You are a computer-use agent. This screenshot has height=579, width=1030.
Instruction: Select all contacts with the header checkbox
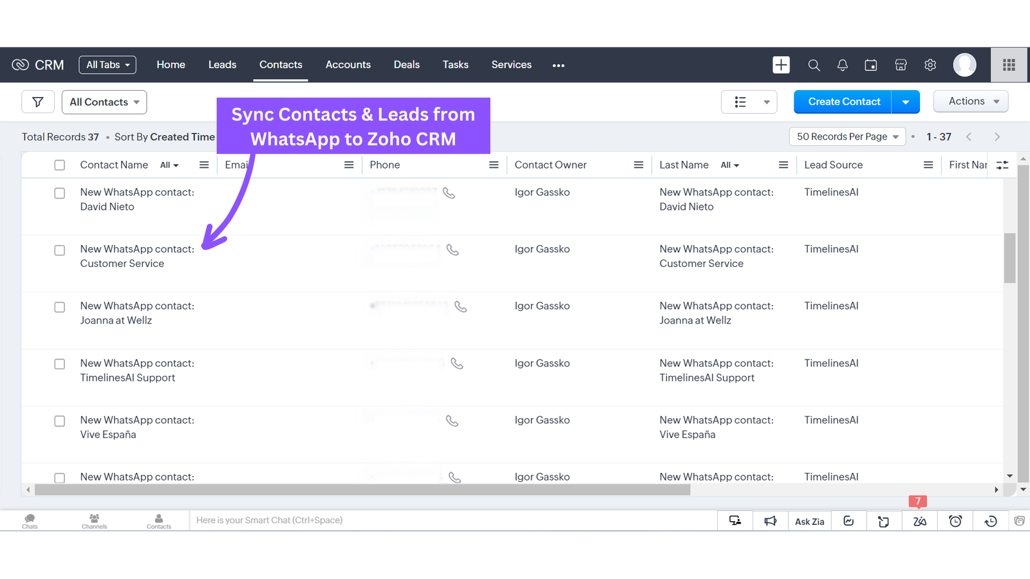[59, 165]
